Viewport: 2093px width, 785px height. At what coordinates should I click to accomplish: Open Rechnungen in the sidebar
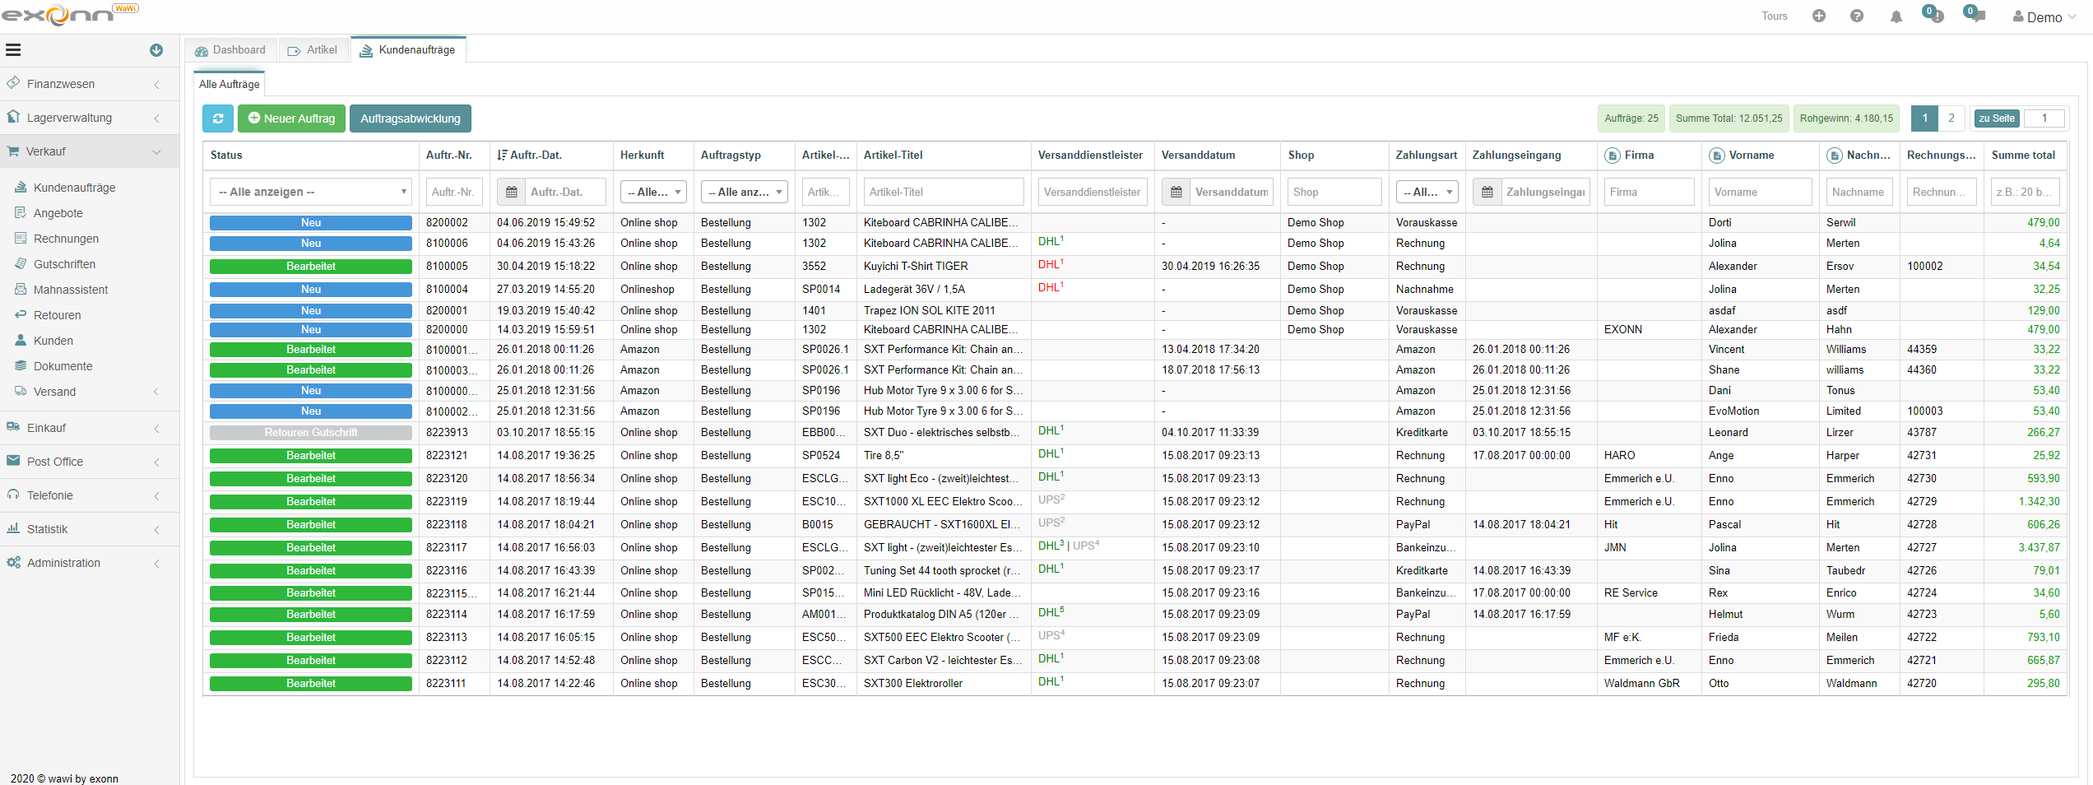[x=66, y=239]
